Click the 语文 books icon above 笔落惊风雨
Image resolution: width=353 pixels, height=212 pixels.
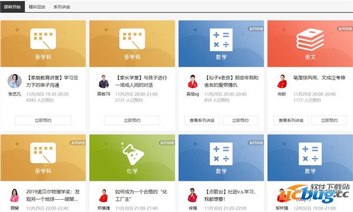tap(310, 39)
